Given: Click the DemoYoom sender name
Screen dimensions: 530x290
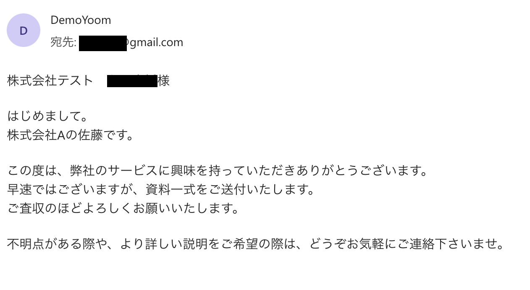Looking at the screenshot, I should pos(81,20).
